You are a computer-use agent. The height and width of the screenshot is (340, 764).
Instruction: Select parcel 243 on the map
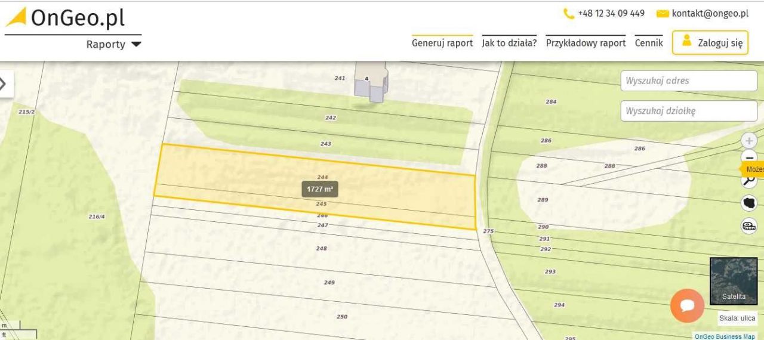coord(325,144)
